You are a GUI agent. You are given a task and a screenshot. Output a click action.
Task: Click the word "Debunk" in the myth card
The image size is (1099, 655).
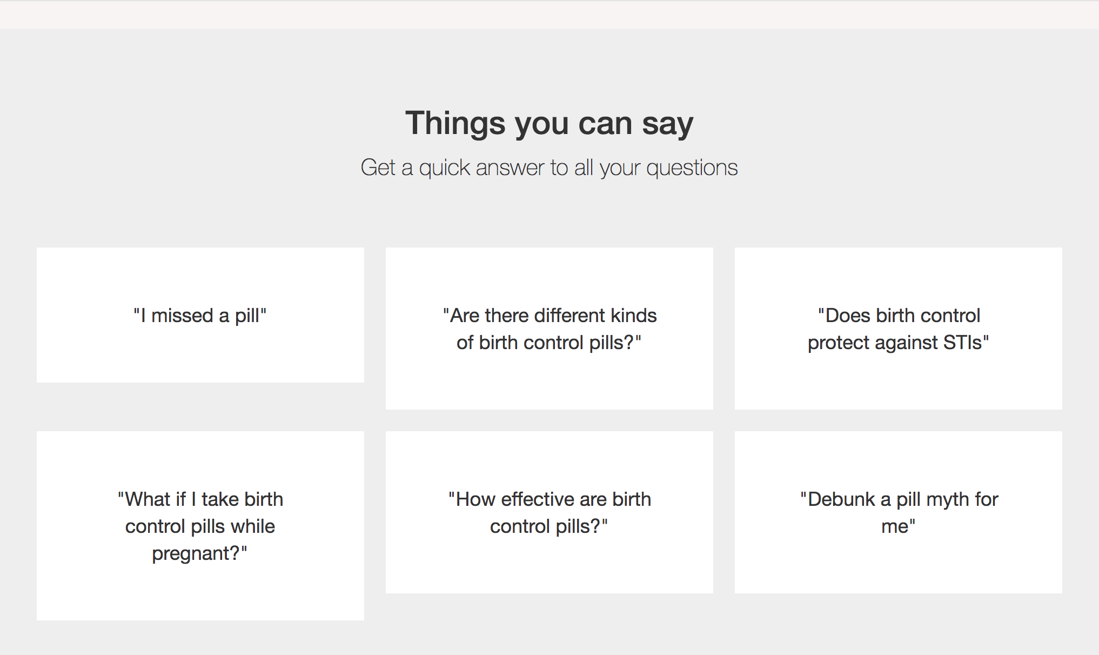point(841,499)
